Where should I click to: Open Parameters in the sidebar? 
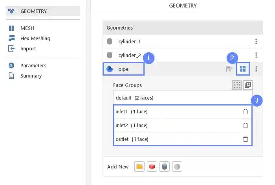pos(33,66)
